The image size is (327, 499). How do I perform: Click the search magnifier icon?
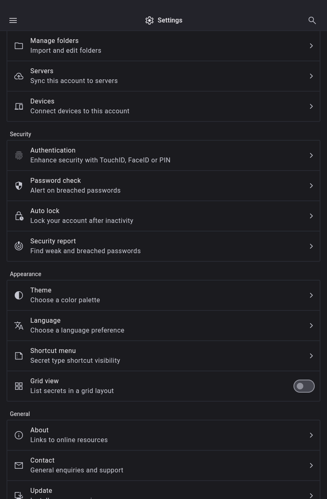coord(312,20)
